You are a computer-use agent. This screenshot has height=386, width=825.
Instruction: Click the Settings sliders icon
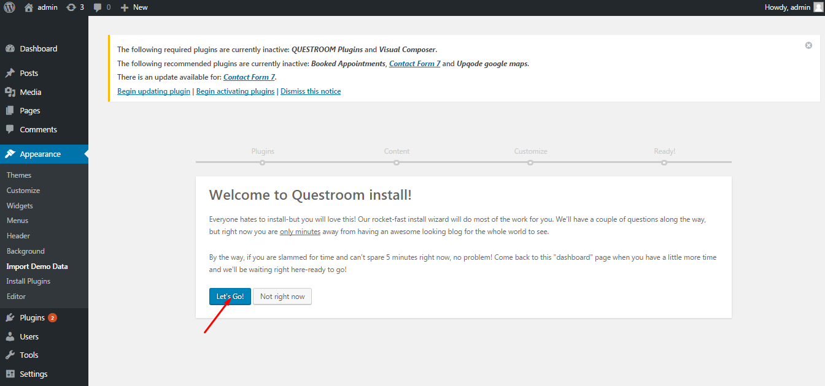click(x=10, y=374)
